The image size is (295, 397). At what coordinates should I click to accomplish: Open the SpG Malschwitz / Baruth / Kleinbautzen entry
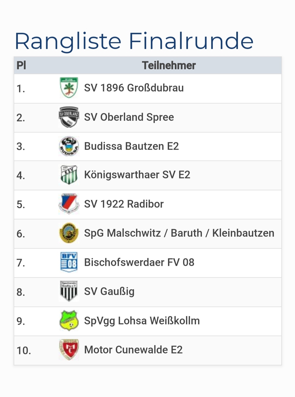pos(179,233)
